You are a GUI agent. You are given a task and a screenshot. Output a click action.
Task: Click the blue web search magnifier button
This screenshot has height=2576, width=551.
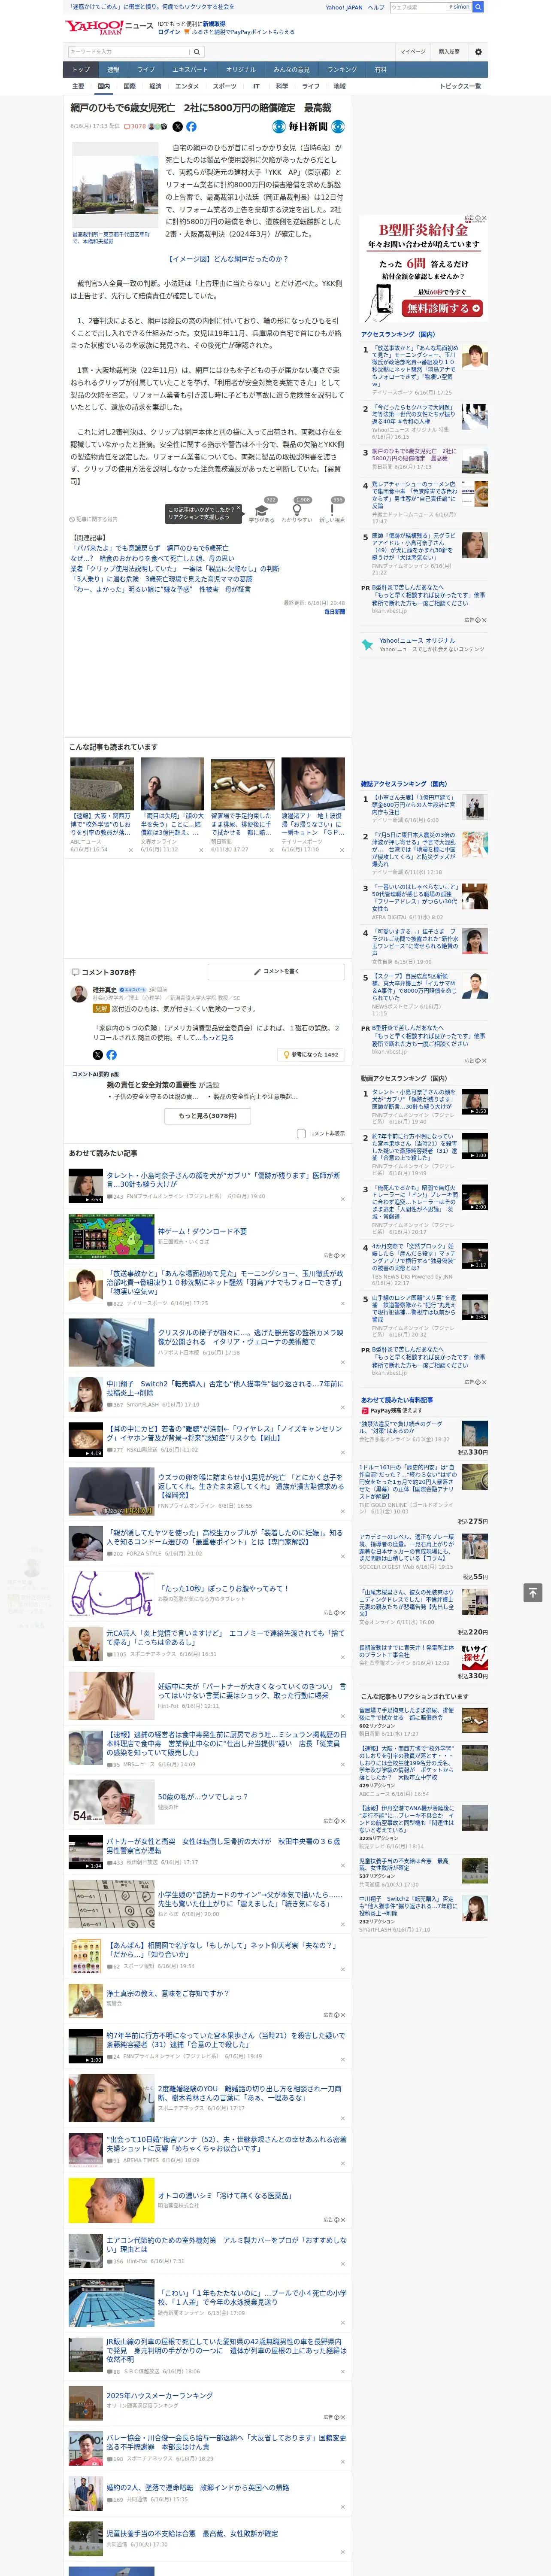478,7
